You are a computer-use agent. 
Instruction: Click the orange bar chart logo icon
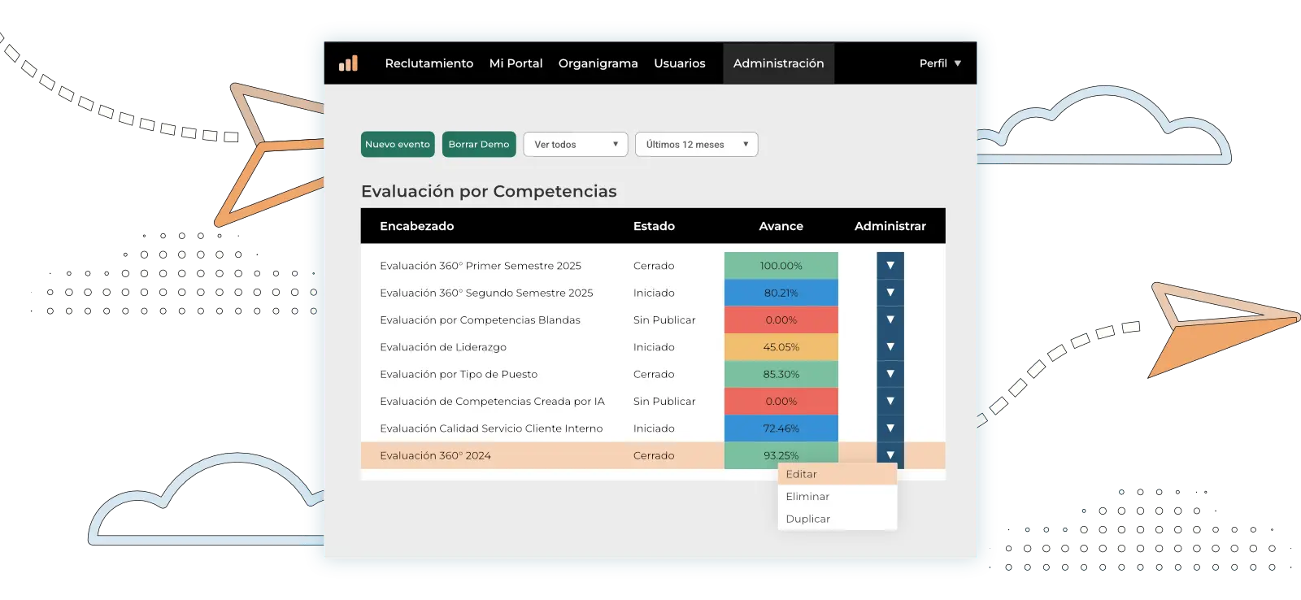(348, 63)
